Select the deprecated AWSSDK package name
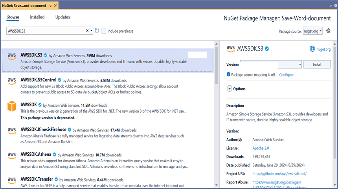 pos(29,105)
